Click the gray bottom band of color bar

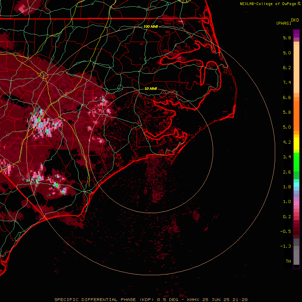pos(296,257)
